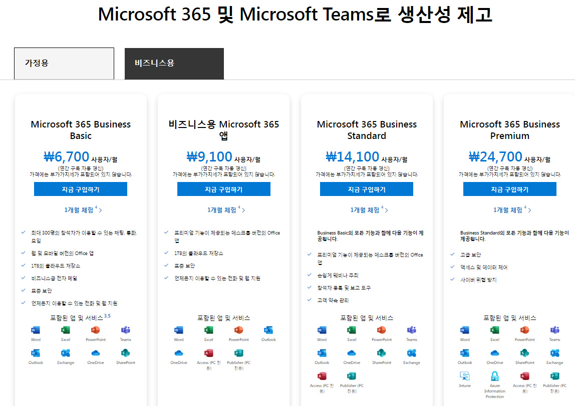Click the Access icon in Business Premium
This screenshot has height=406, width=575.
tap(525, 376)
